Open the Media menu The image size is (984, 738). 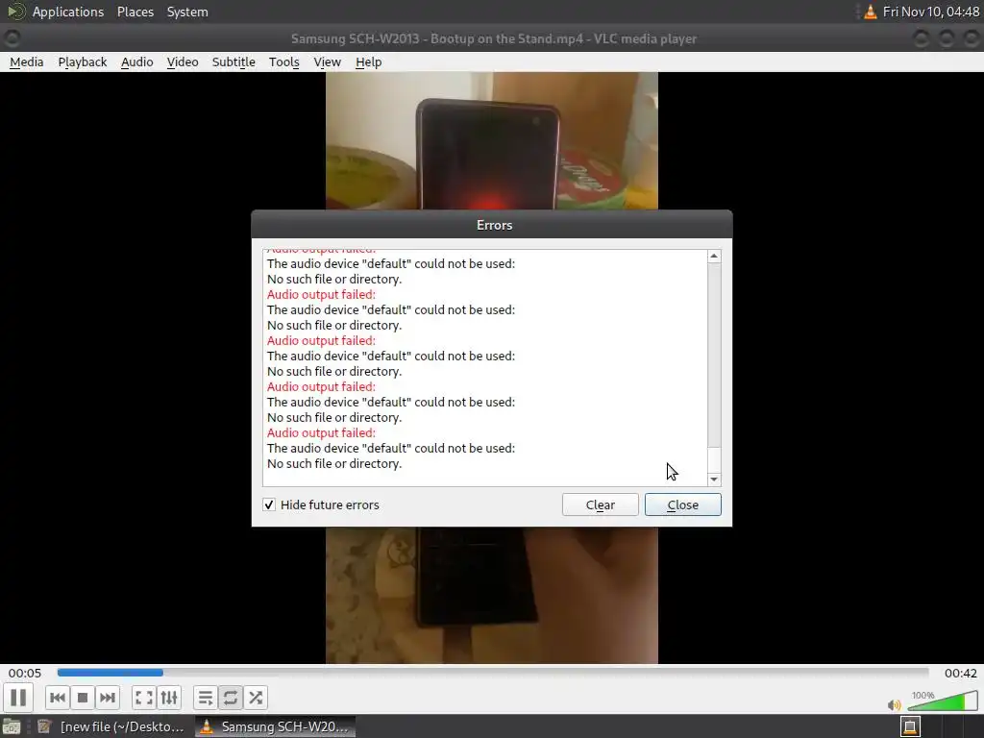[26, 62]
